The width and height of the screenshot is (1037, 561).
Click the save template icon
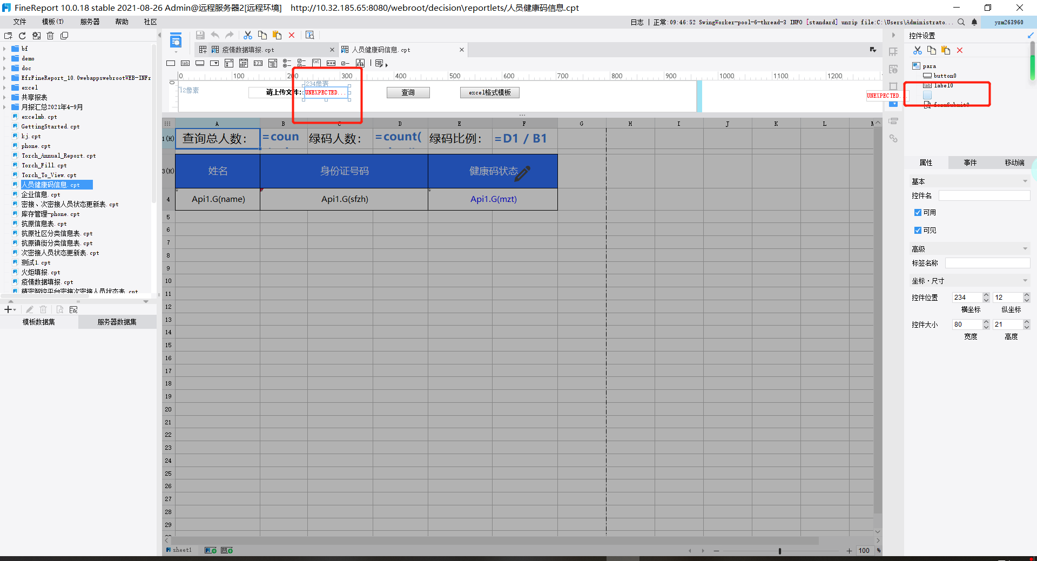point(200,35)
